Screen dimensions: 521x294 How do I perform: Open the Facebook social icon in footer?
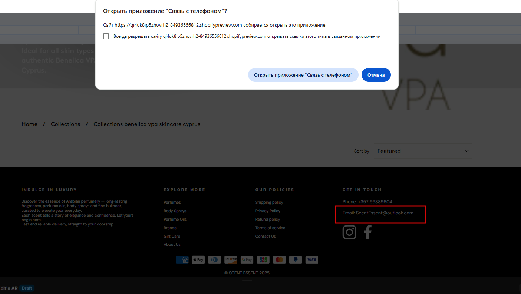coord(367,232)
